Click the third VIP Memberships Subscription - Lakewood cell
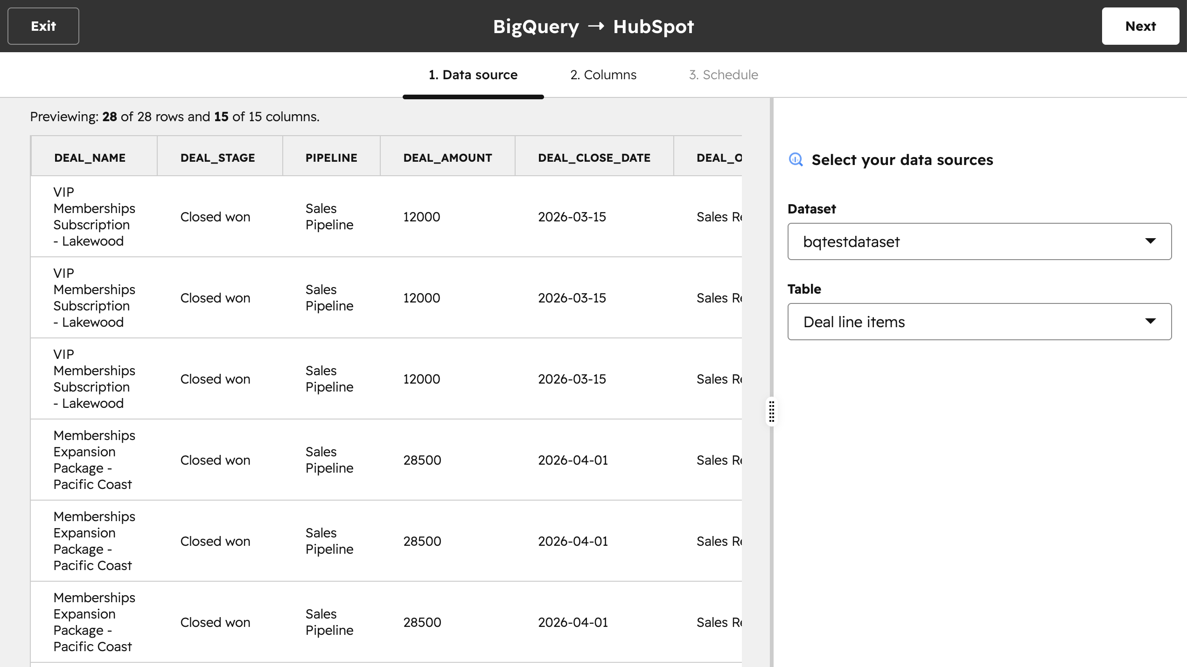Viewport: 1187px width, 667px height. 94,379
